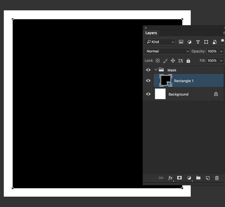225x207 pixels.
Task: Create a new layer
Action: [208, 178]
